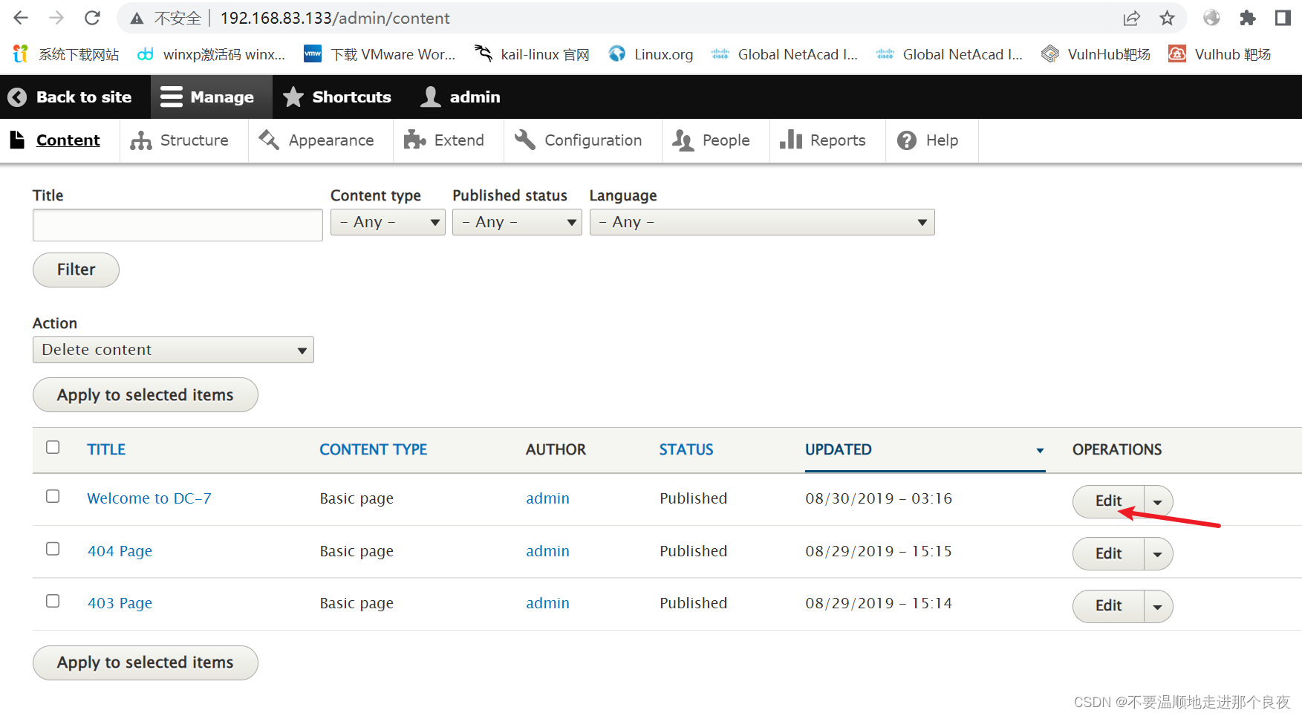Open the Shortcuts star menu

(337, 97)
